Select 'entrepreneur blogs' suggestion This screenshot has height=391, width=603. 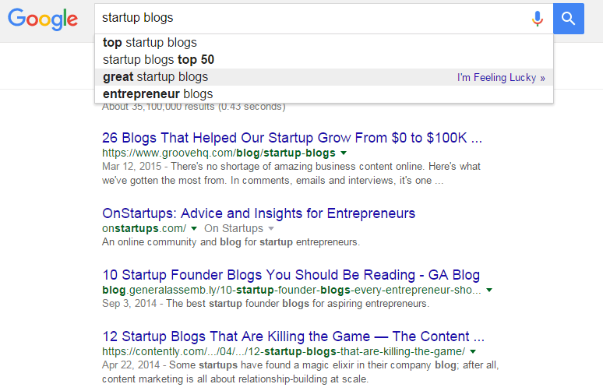[324, 93]
